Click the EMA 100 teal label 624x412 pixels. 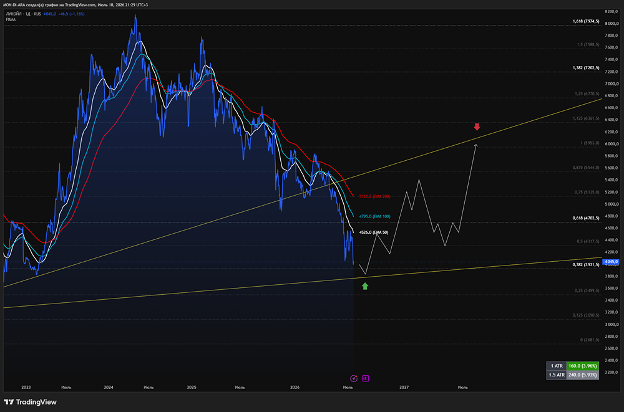374,216
